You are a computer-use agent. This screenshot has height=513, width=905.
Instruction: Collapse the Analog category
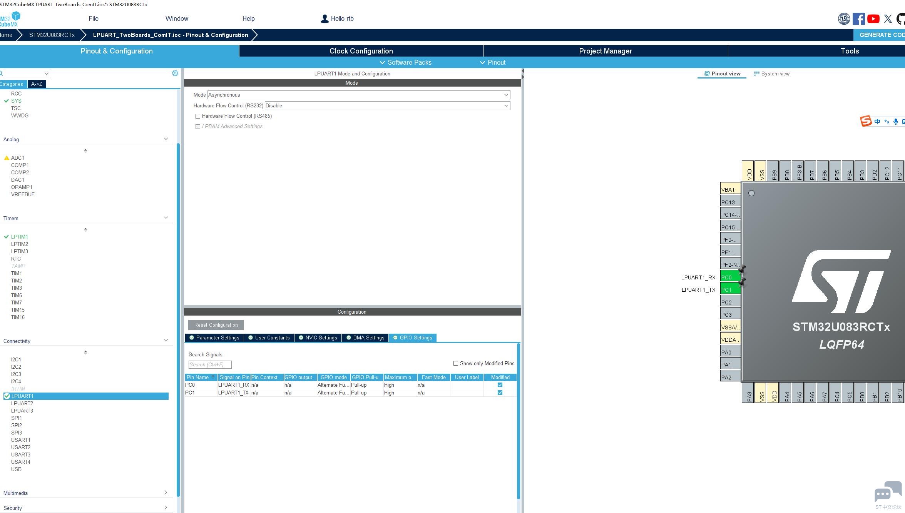(x=166, y=139)
